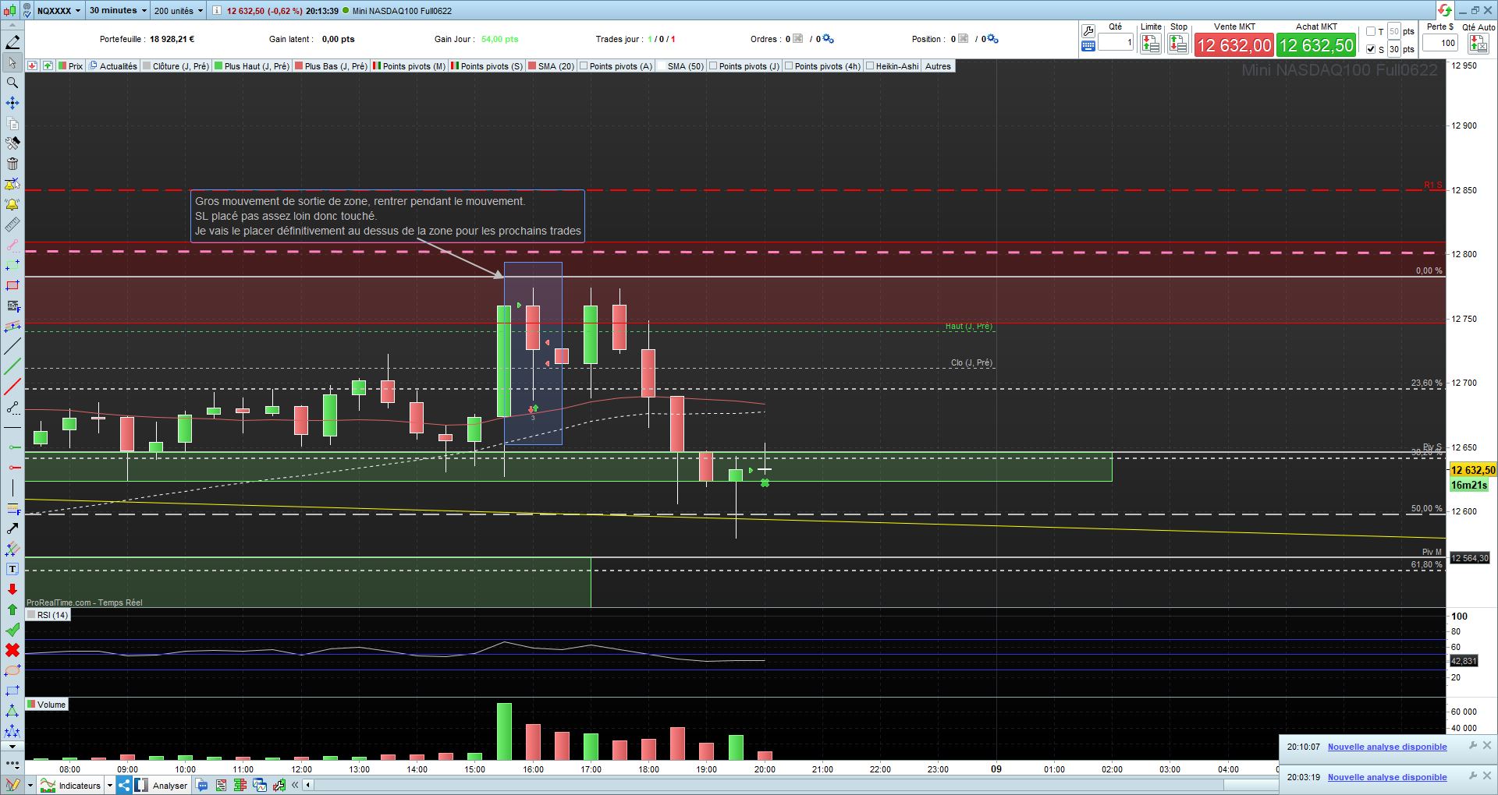The height and width of the screenshot is (795, 1498).
Task: Click the Points pivots (S) color swatch
Action: click(455, 66)
